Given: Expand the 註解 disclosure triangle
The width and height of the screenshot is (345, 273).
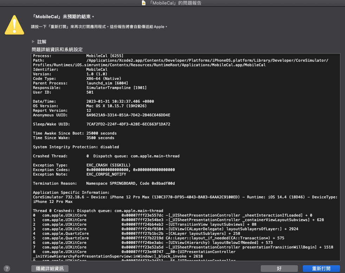Looking at the screenshot, I should point(33,41).
